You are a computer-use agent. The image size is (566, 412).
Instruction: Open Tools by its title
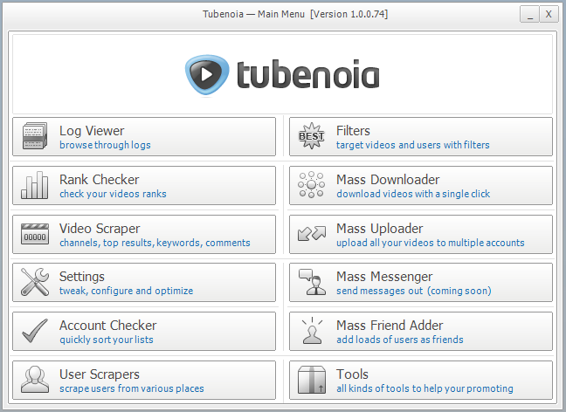352,374
